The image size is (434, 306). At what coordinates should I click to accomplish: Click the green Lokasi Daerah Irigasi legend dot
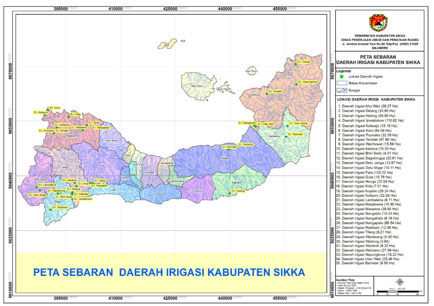[x=341, y=76]
